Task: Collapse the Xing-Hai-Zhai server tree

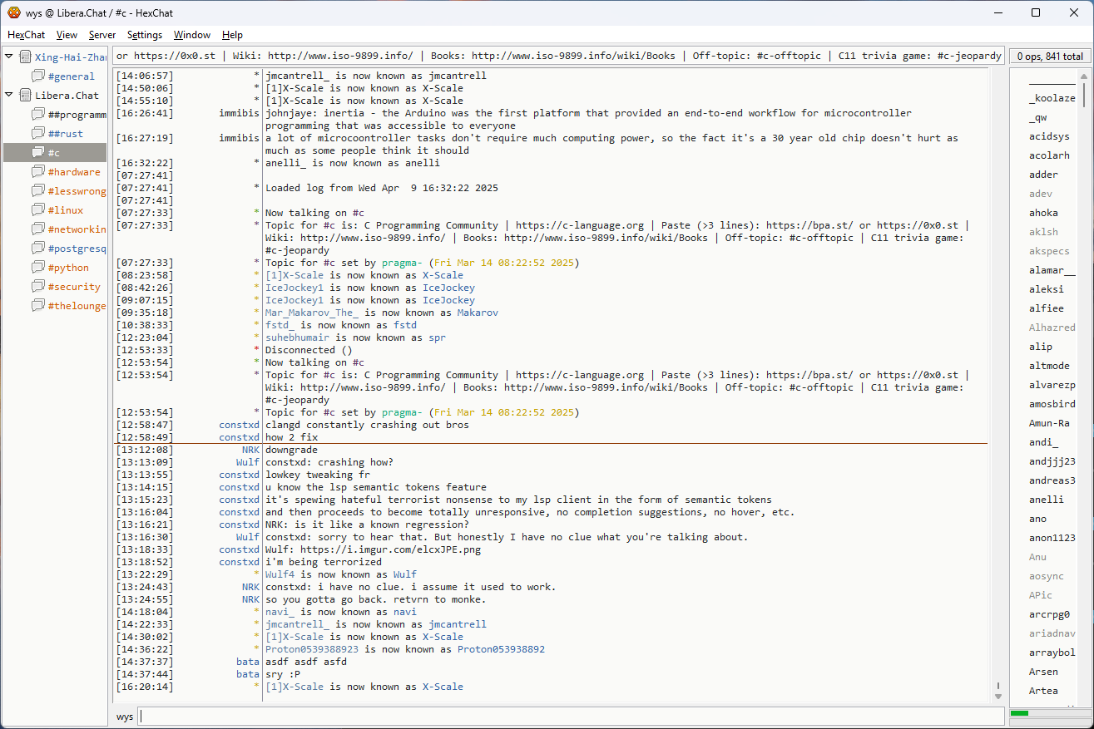Action: click(x=9, y=57)
